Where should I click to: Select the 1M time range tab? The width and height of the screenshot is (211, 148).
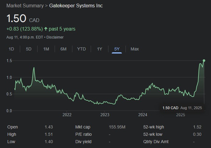point(46,49)
